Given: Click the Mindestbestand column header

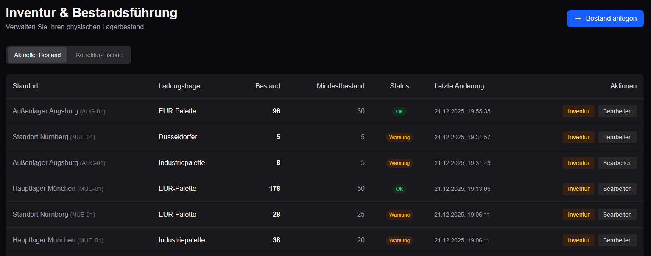Looking at the screenshot, I should [x=341, y=86].
